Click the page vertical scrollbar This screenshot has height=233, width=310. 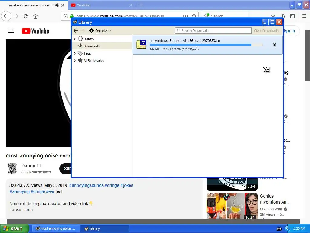307,56
